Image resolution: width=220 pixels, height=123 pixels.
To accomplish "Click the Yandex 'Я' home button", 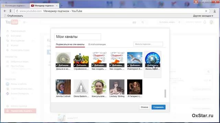I will click(10, 11).
